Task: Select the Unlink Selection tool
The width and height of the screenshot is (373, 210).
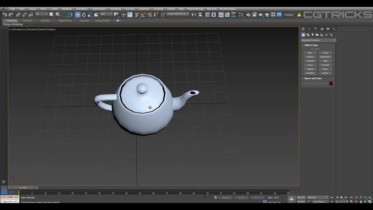Action: [x=24, y=15]
